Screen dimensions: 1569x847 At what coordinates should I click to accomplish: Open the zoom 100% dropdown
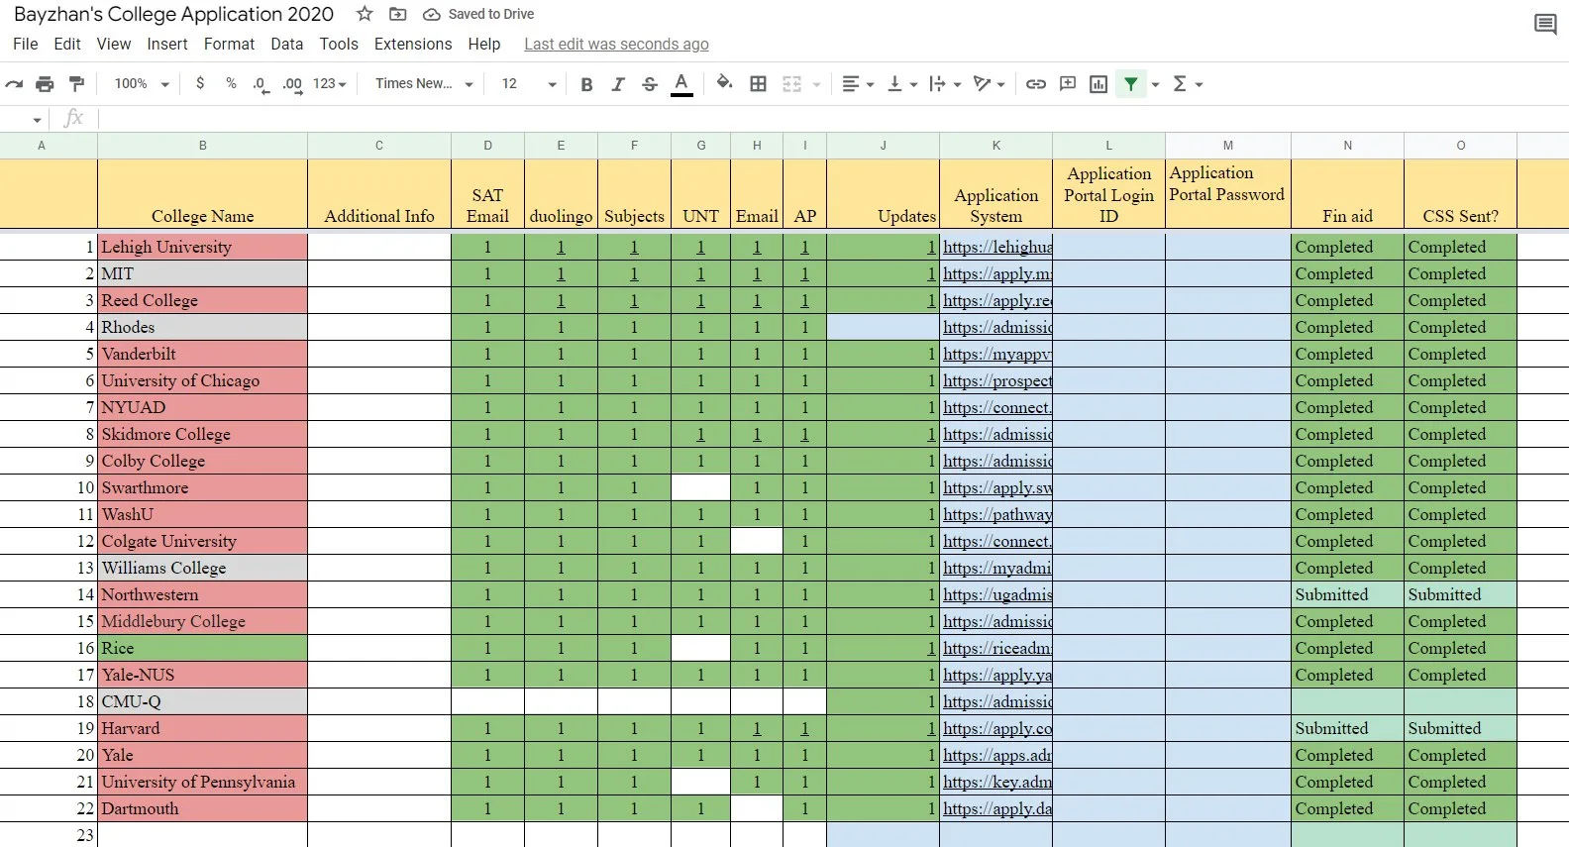coord(142,84)
